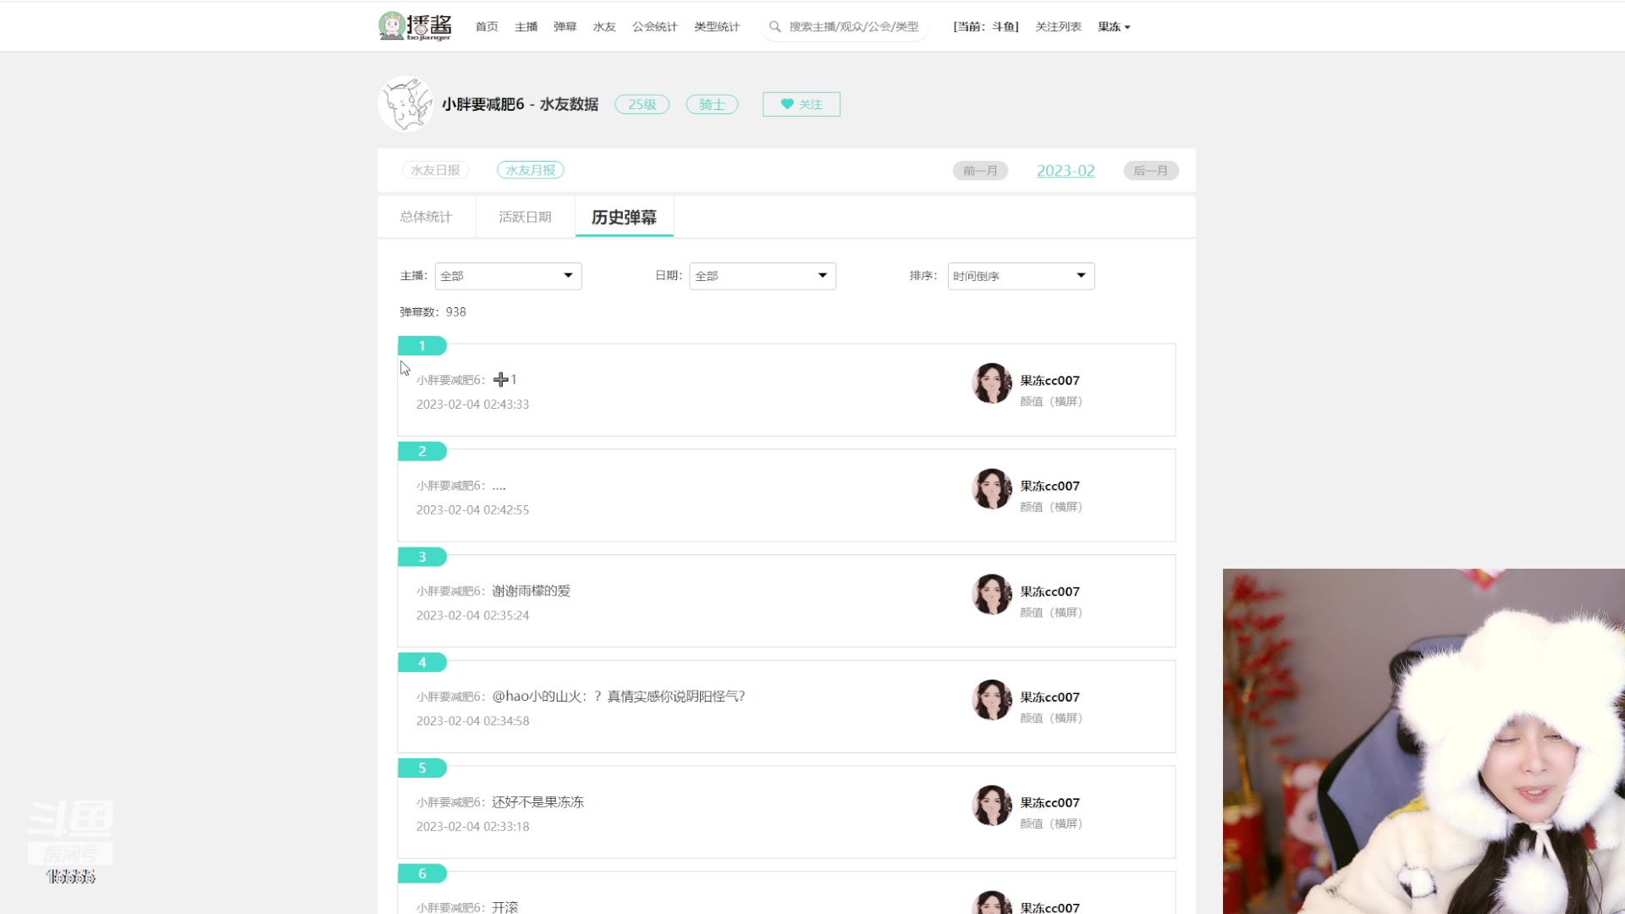Click the 谢谢雨檬的爱 danmaku text

tap(532, 591)
